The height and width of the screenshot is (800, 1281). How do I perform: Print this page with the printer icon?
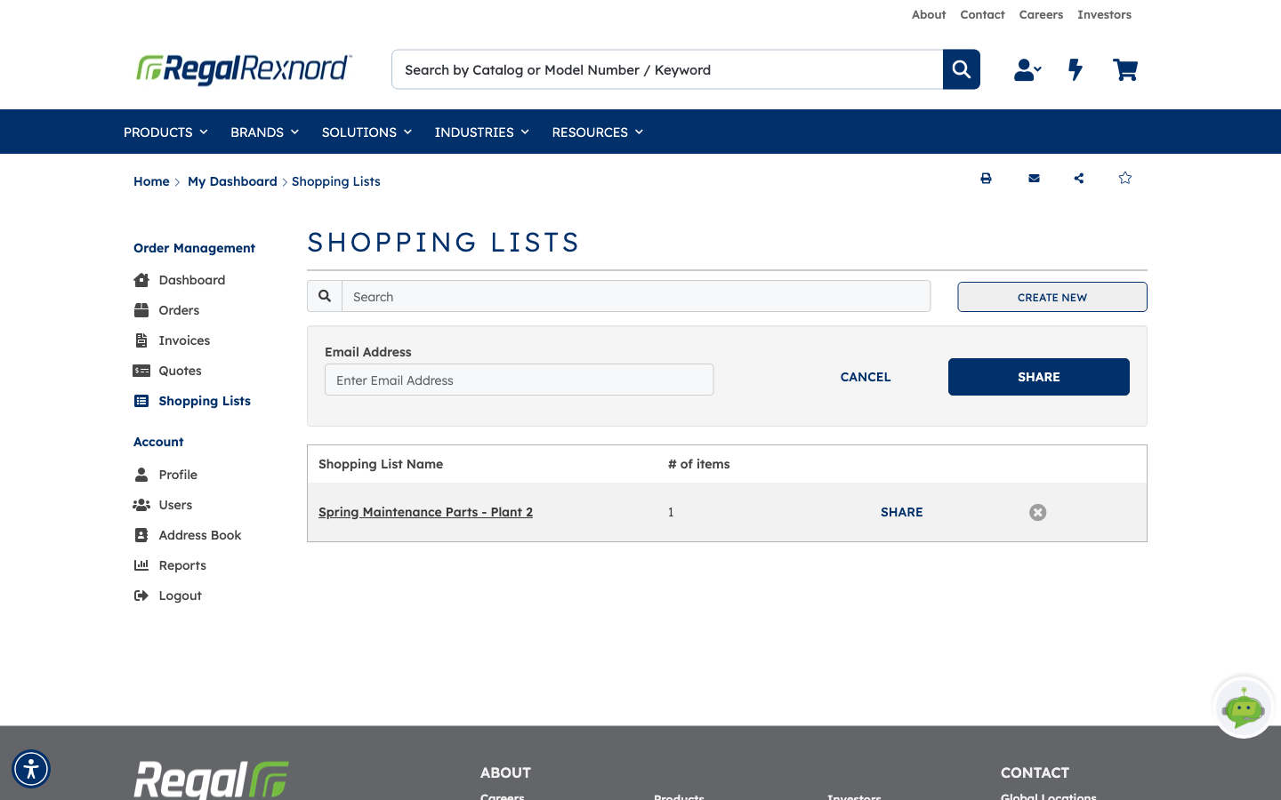click(986, 179)
